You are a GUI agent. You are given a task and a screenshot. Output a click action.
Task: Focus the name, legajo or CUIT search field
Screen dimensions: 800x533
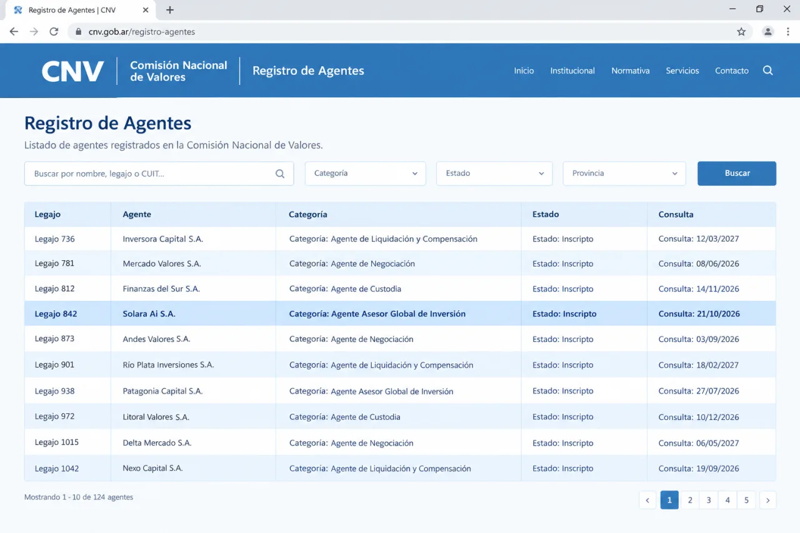(x=159, y=174)
